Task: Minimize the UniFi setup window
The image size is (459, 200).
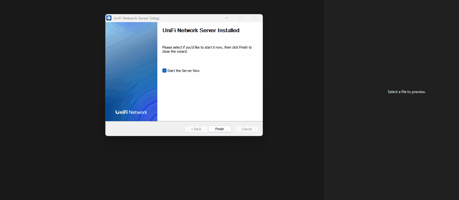Action: pos(227,18)
